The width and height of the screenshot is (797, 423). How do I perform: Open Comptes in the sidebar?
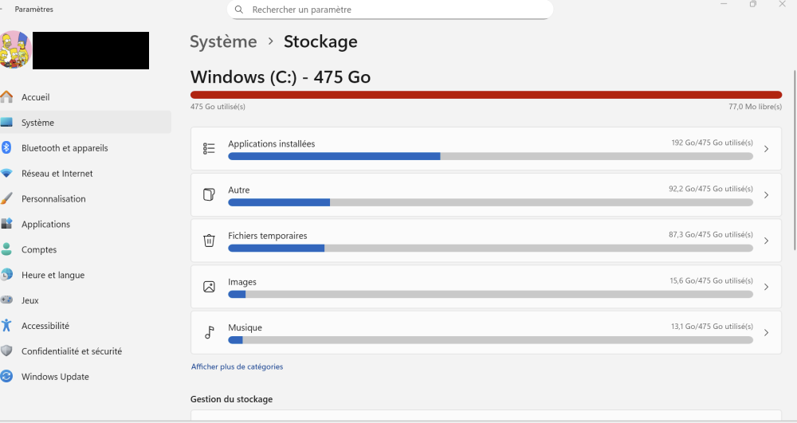click(x=39, y=250)
